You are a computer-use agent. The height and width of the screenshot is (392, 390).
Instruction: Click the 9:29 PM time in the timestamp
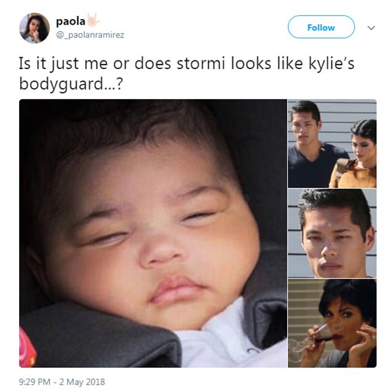point(34,382)
